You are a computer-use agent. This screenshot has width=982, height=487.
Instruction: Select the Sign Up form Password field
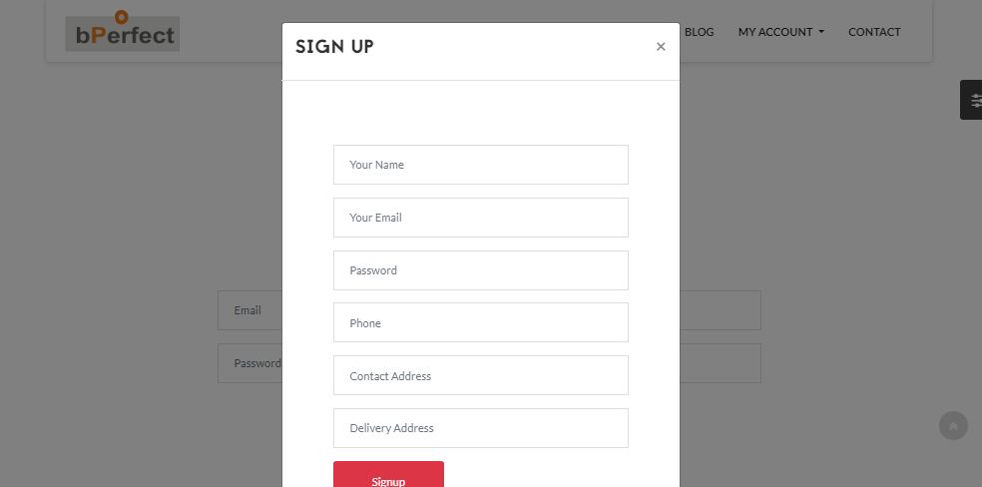click(x=480, y=270)
